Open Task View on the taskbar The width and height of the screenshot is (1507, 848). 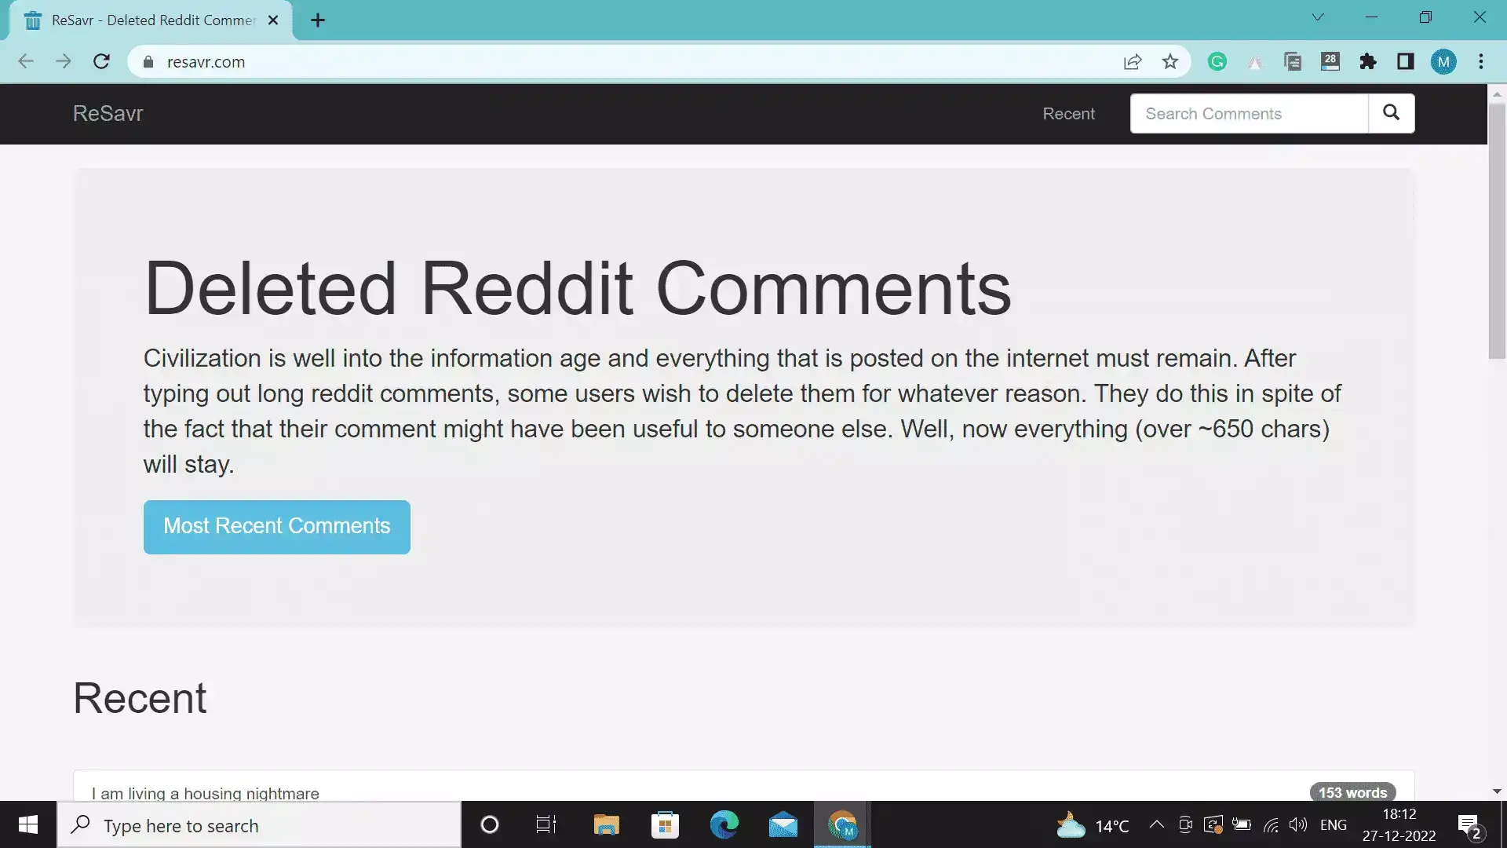pyautogui.click(x=546, y=824)
